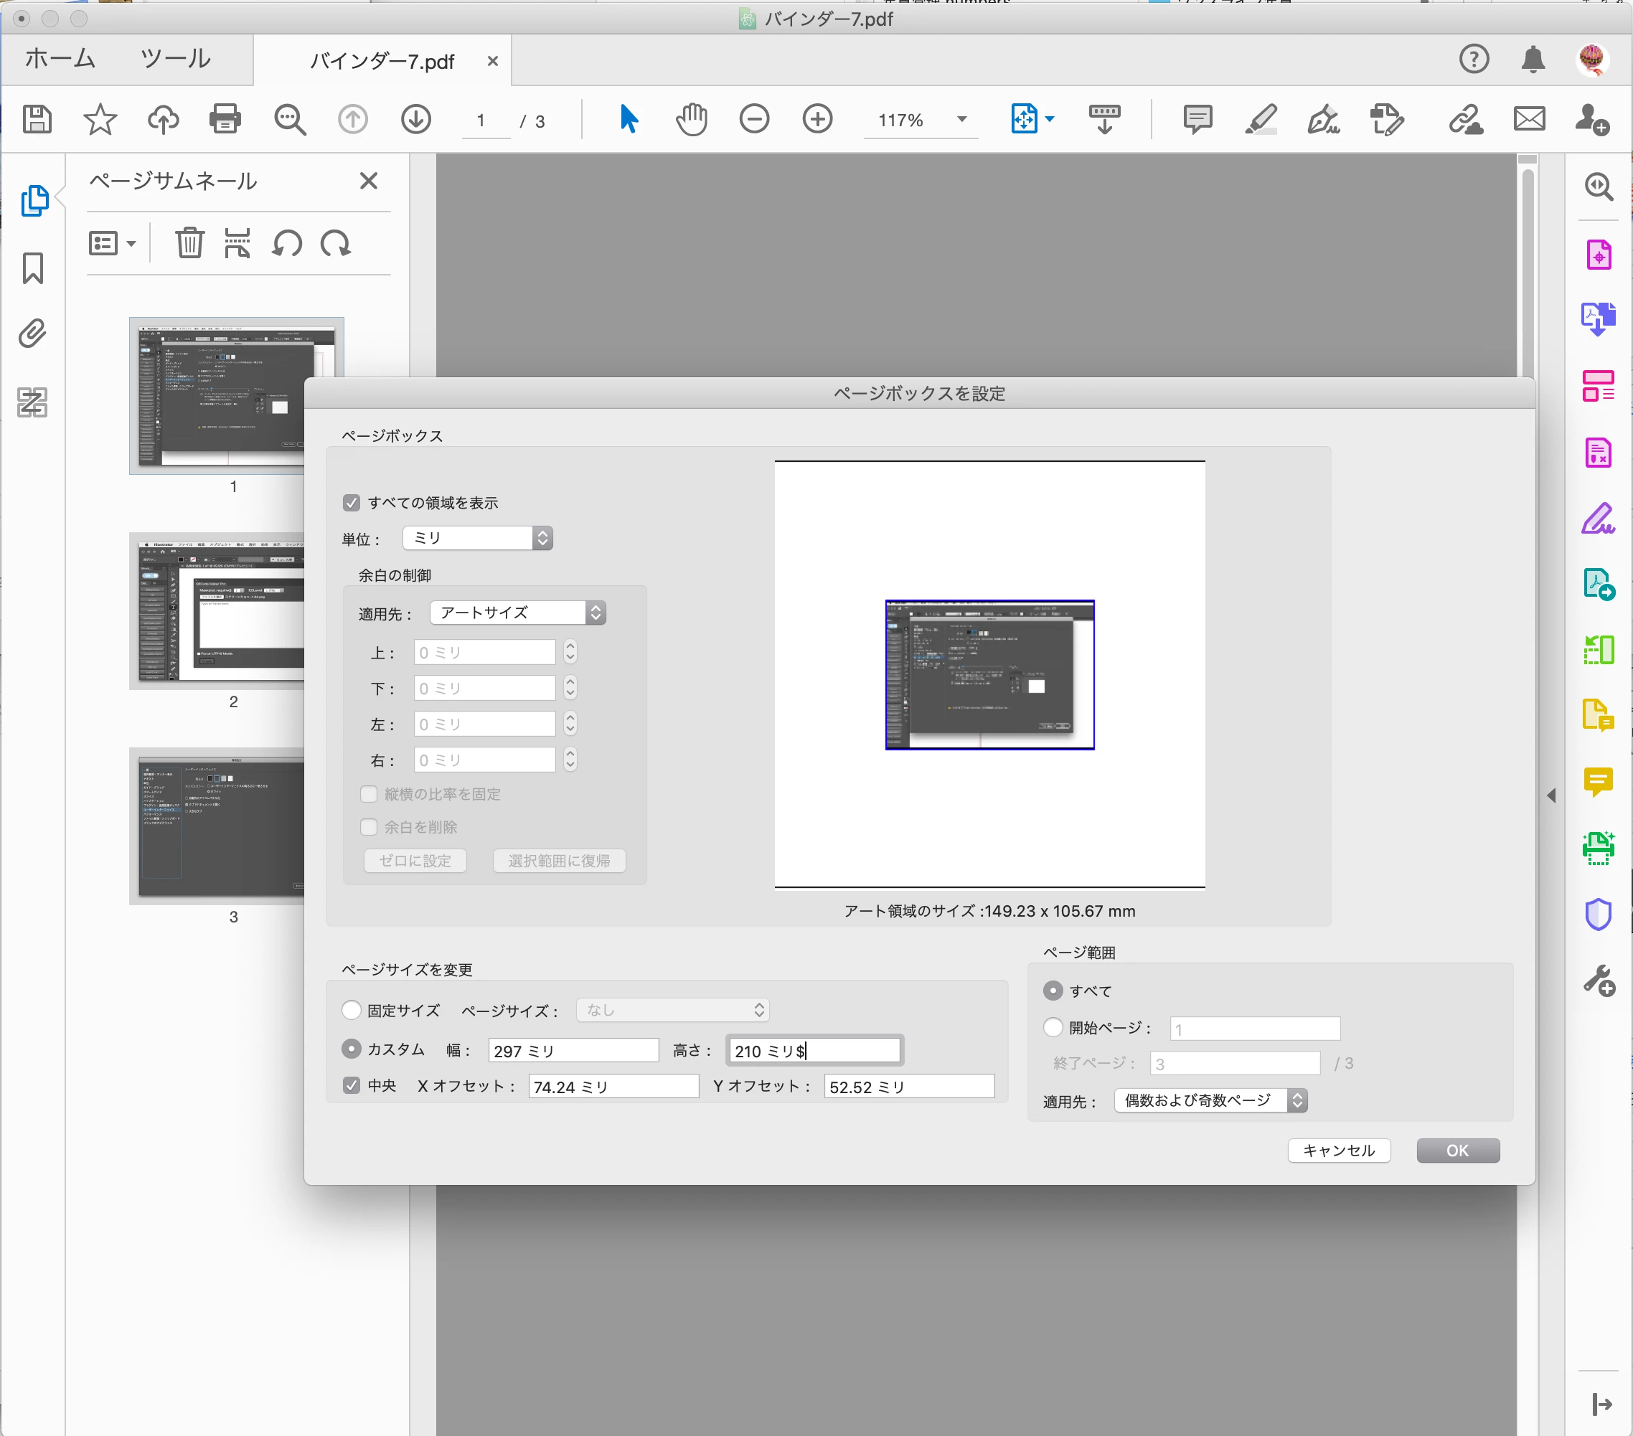
Task: Expand the 偶数および奇数ページ dropdown
Action: pyautogui.click(x=1210, y=1100)
